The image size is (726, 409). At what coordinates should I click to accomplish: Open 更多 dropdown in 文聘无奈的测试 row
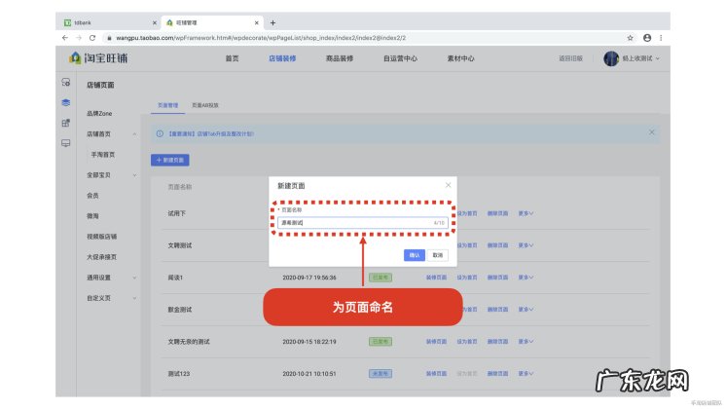coord(526,342)
